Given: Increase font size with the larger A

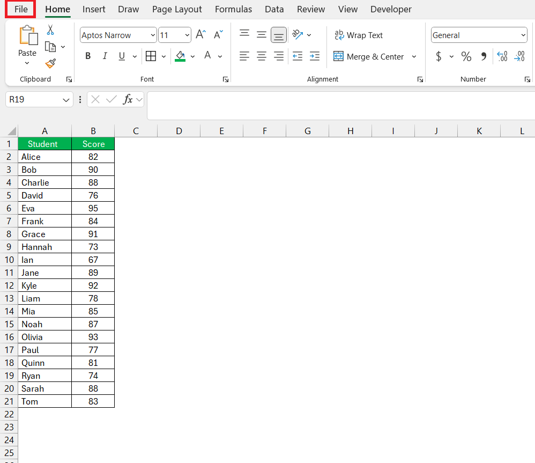Looking at the screenshot, I should pos(200,34).
